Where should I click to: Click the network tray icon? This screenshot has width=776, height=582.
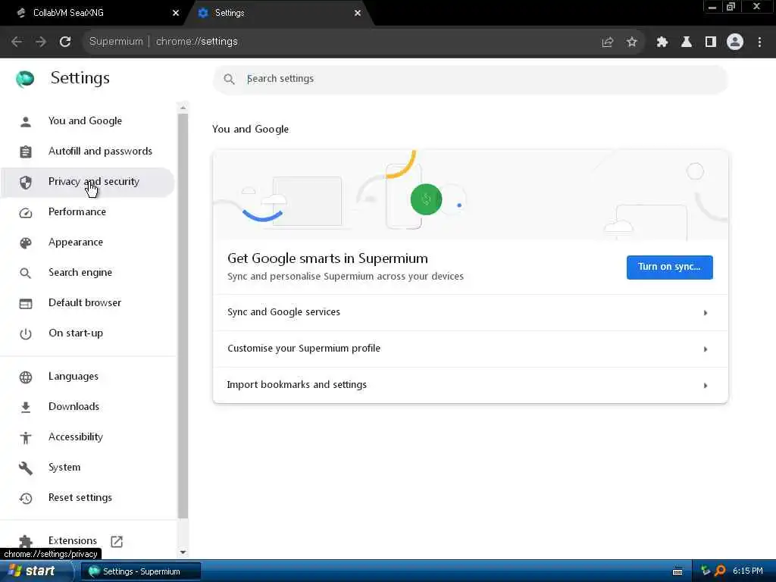[706, 571]
